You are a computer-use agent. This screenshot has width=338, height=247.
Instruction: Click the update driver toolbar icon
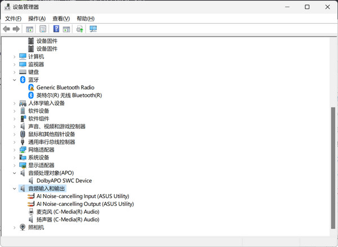79,29
